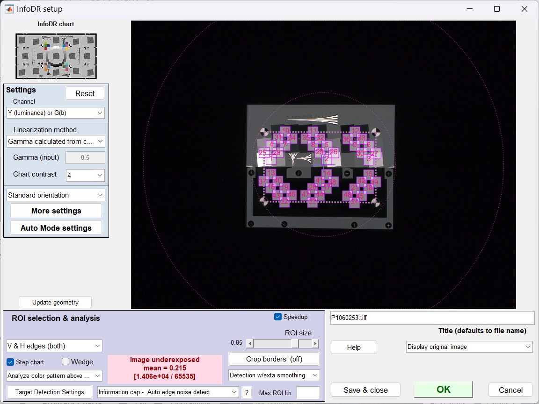539x404 pixels.
Task: Open the Standard orientation dropdown
Action: (56, 195)
